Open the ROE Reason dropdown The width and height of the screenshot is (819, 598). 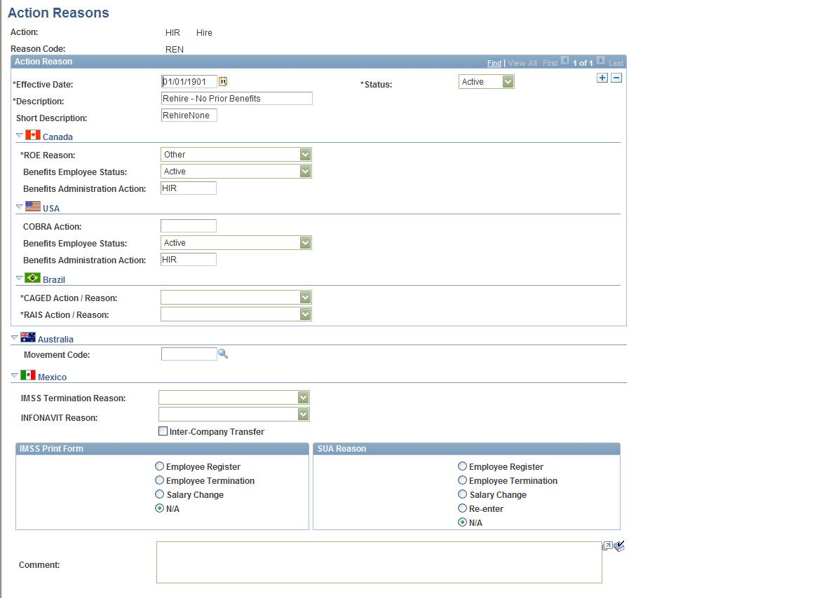point(236,155)
